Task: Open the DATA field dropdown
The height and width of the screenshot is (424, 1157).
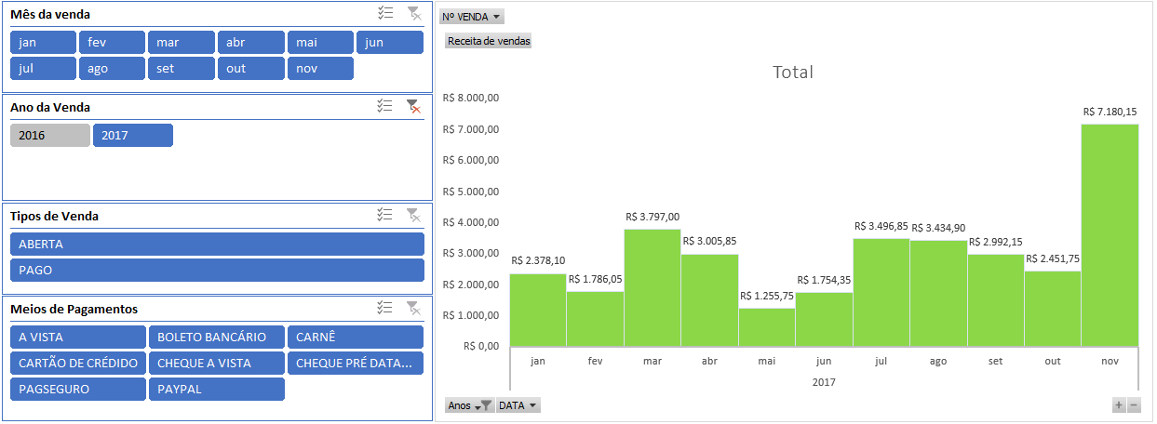Action: coord(518,405)
